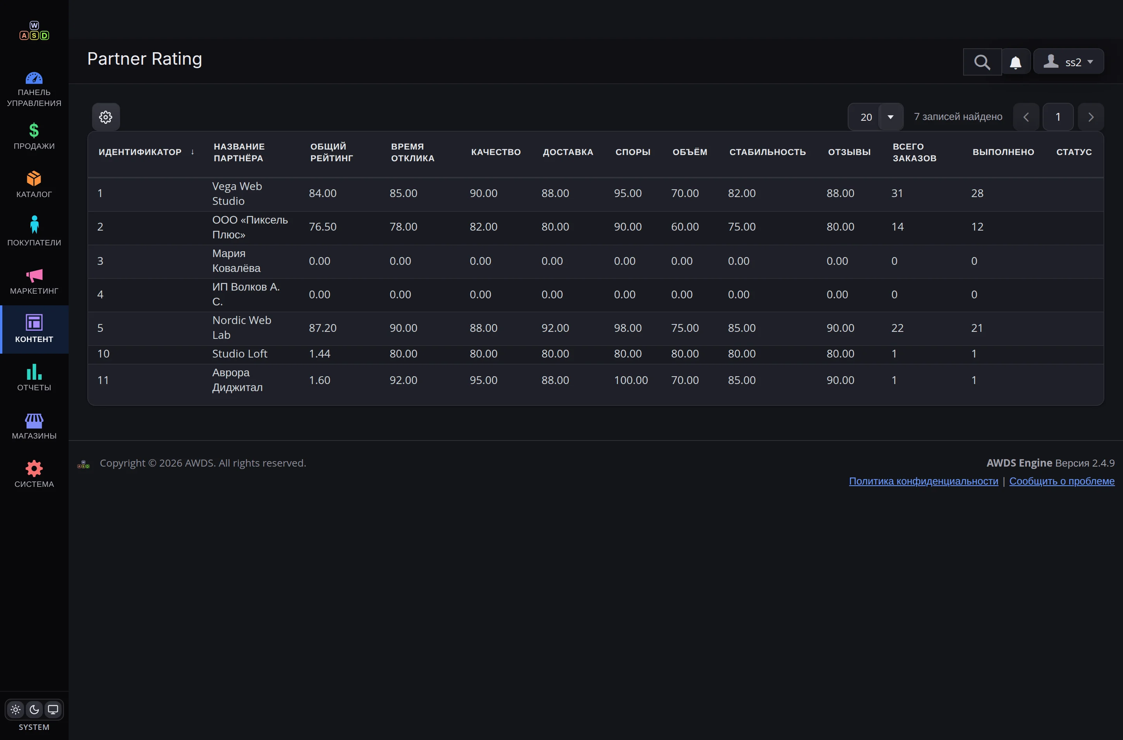Open the Сообщить о проблеме link
The width and height of the screenshot is (1123, 740).
[x=1061, y=481]
